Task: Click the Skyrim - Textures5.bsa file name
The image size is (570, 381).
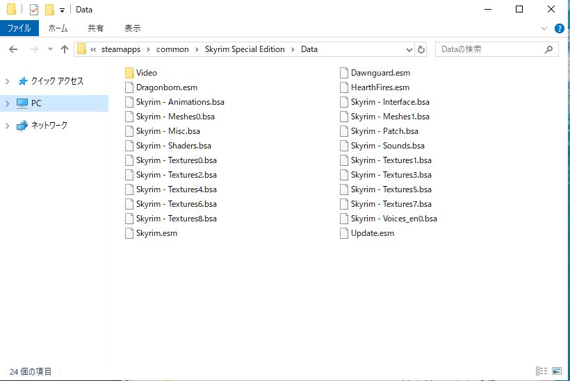Action: (x=391, y=189)
